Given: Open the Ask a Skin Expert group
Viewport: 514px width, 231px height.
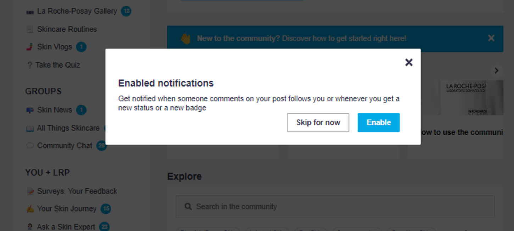Looking at the screenshot, I should click(66, 227).
